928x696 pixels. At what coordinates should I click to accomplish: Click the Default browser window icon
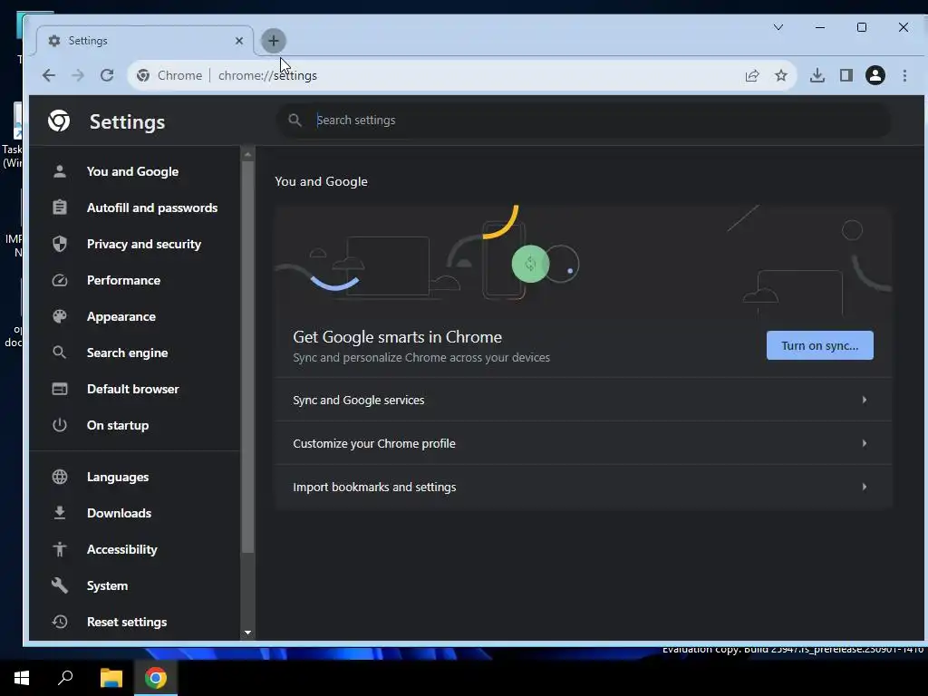tap(59, 389)
